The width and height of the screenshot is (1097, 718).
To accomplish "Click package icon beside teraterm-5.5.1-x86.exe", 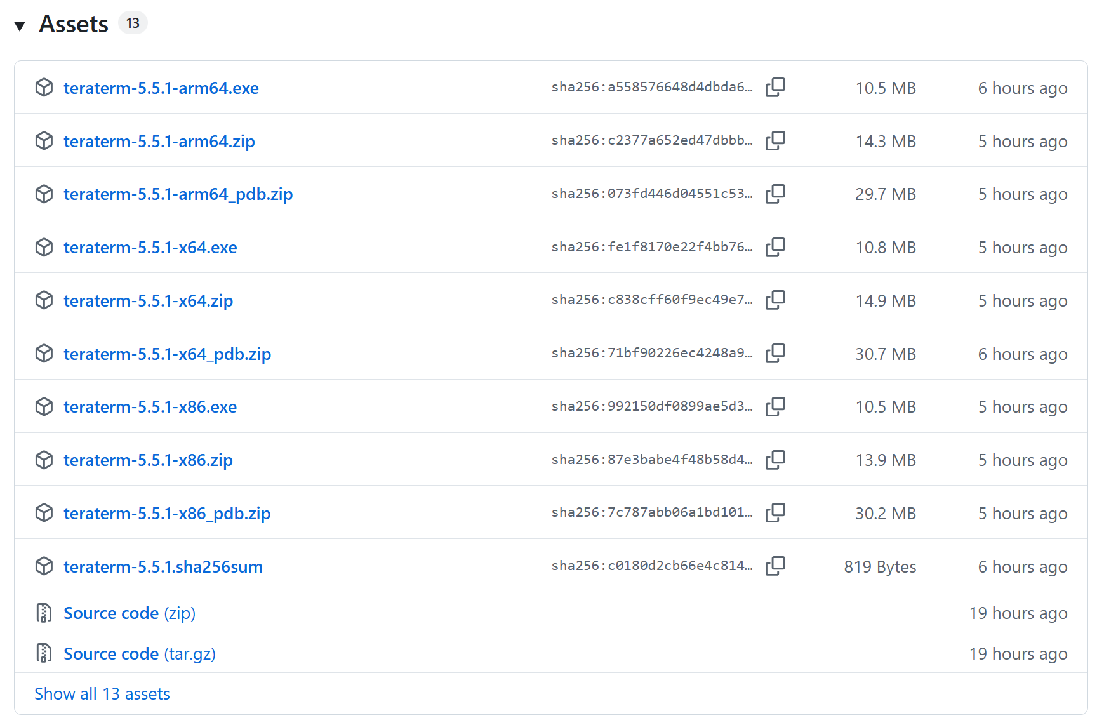I will coord(44,406).
